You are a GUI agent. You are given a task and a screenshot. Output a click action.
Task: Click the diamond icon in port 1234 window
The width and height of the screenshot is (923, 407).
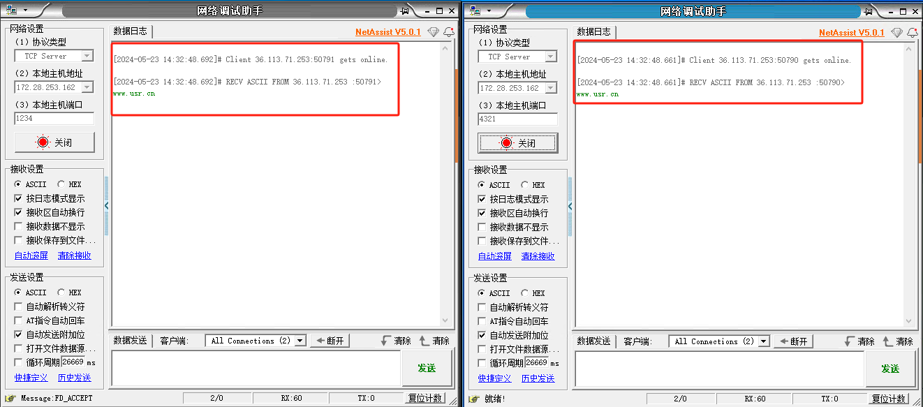pyautogui.click(x=434, y=32)
